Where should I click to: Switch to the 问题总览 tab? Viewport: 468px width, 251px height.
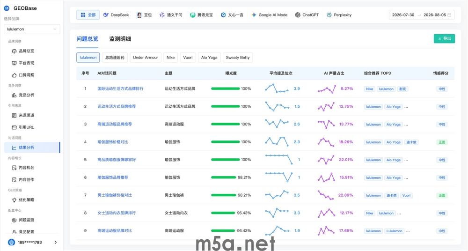87,39
